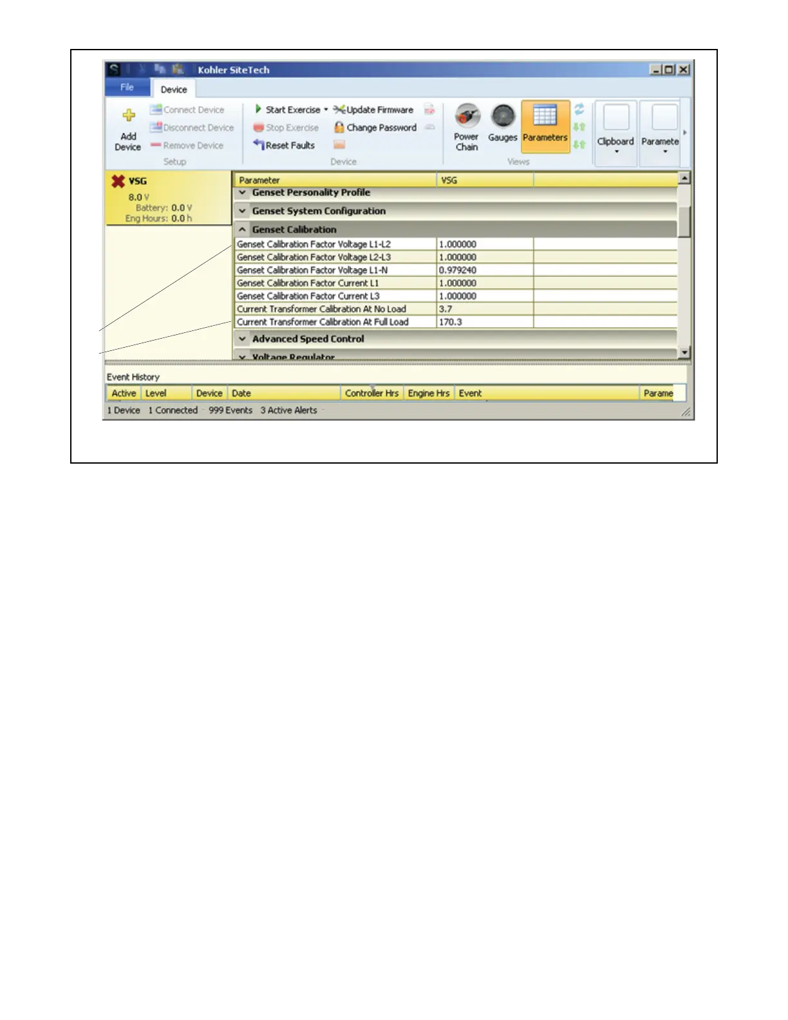This screenshot has height=1020, width=788.
Task: Click the Event column header
Action: point(547,393)
